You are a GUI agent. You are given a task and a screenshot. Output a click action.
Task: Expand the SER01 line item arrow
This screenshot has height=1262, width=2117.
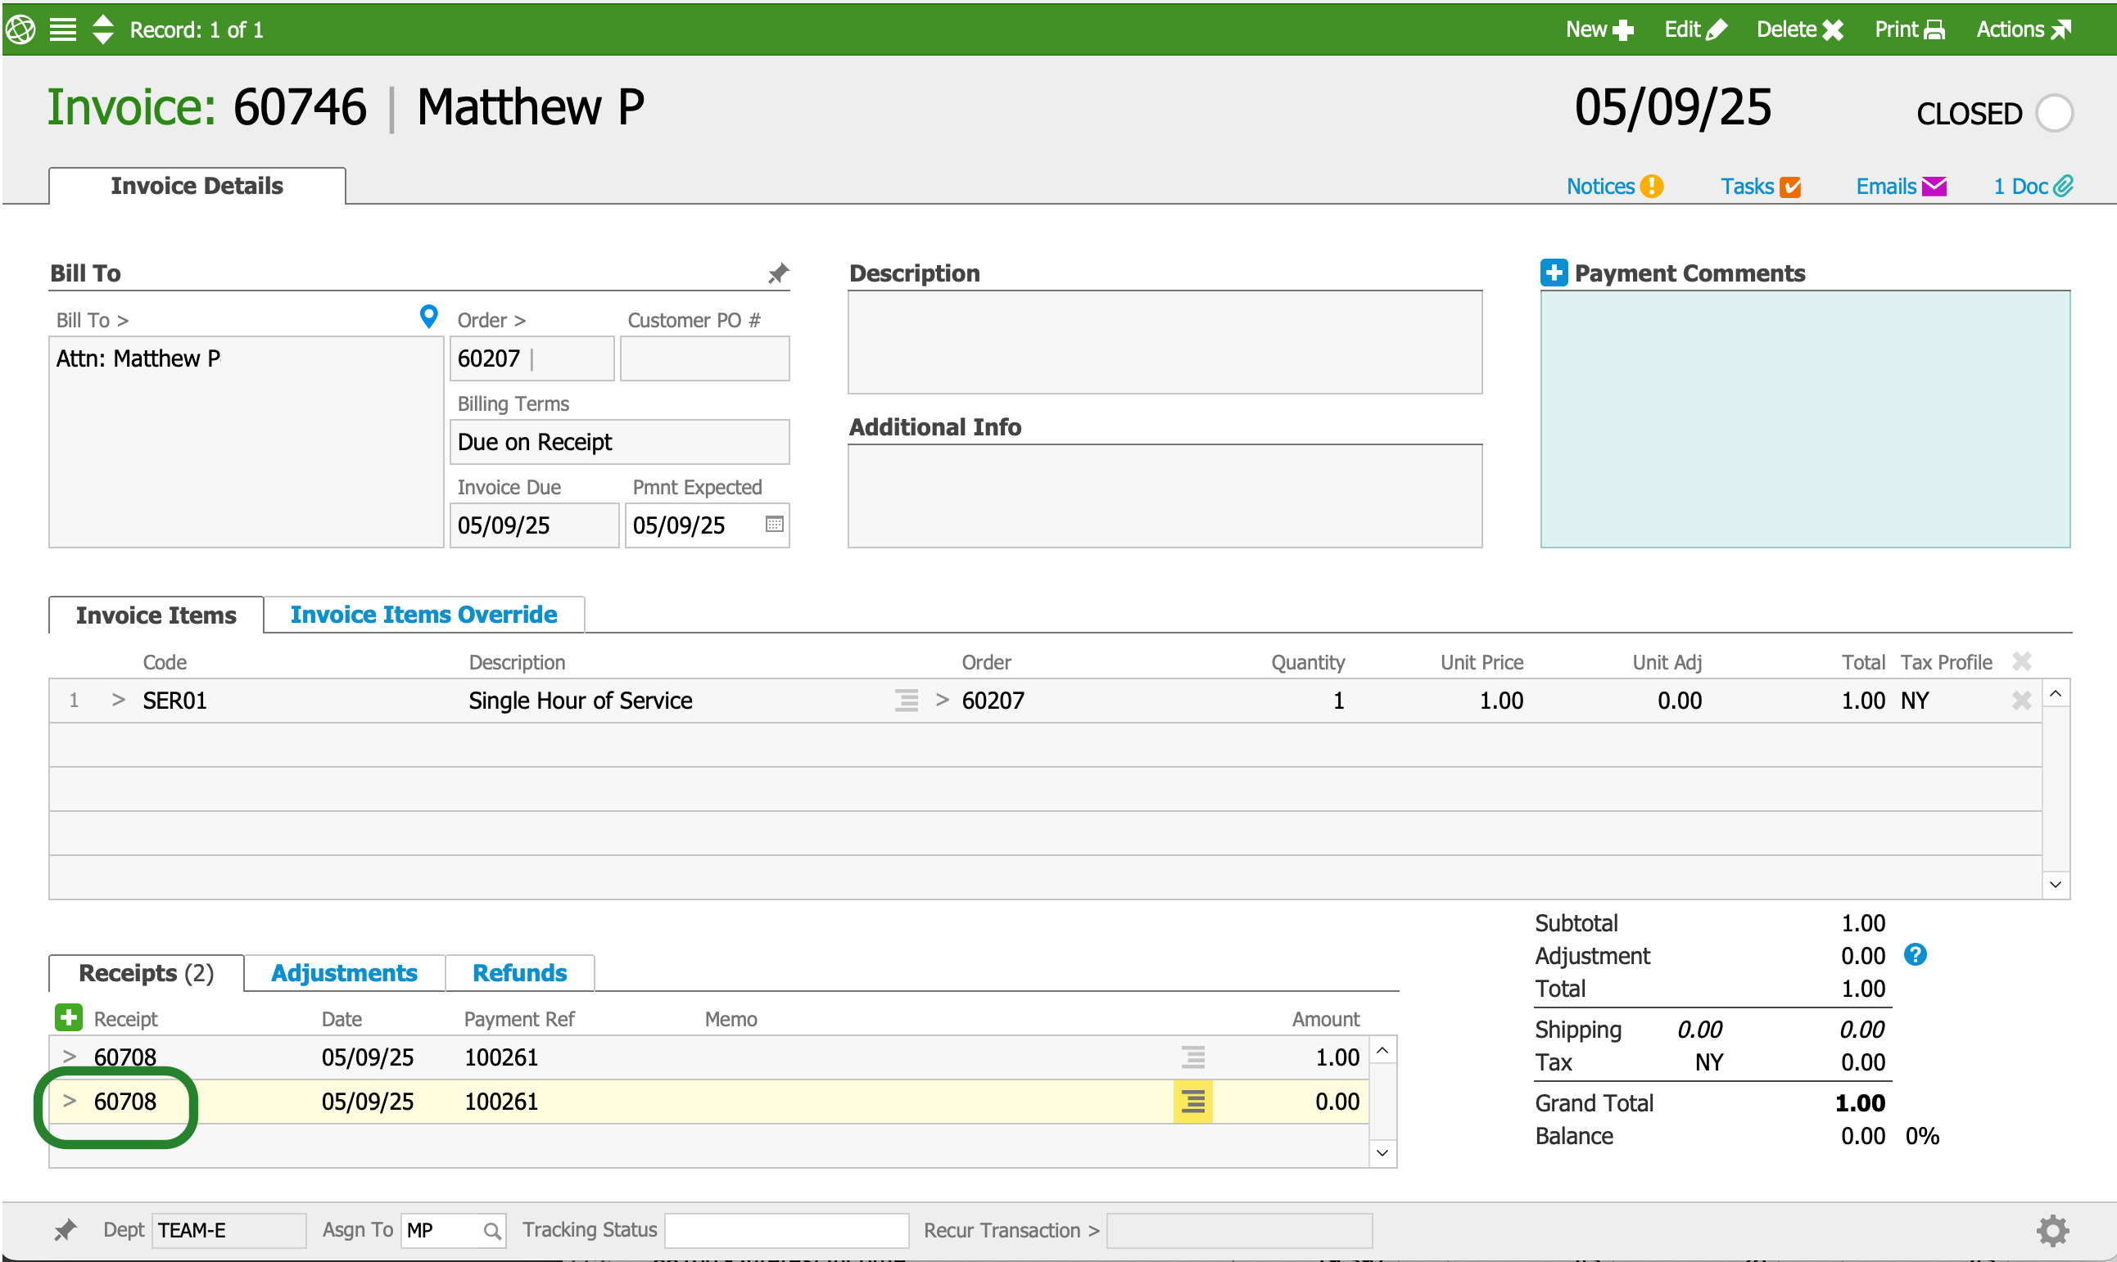(118, 700)
